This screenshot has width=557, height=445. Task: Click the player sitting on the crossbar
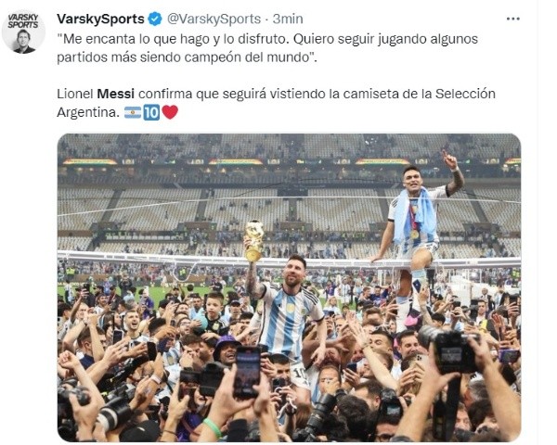(x=416, y=227)
